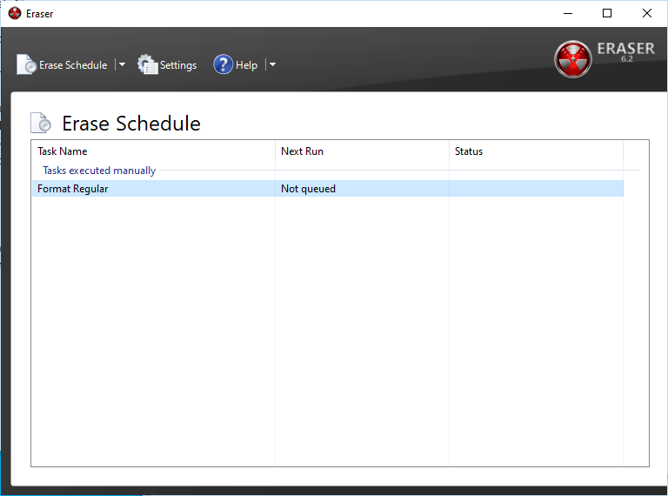This screenshot has height=496, width=668.
Task: Open the Help dropdown arrow menu
Action: click(271, 64)
